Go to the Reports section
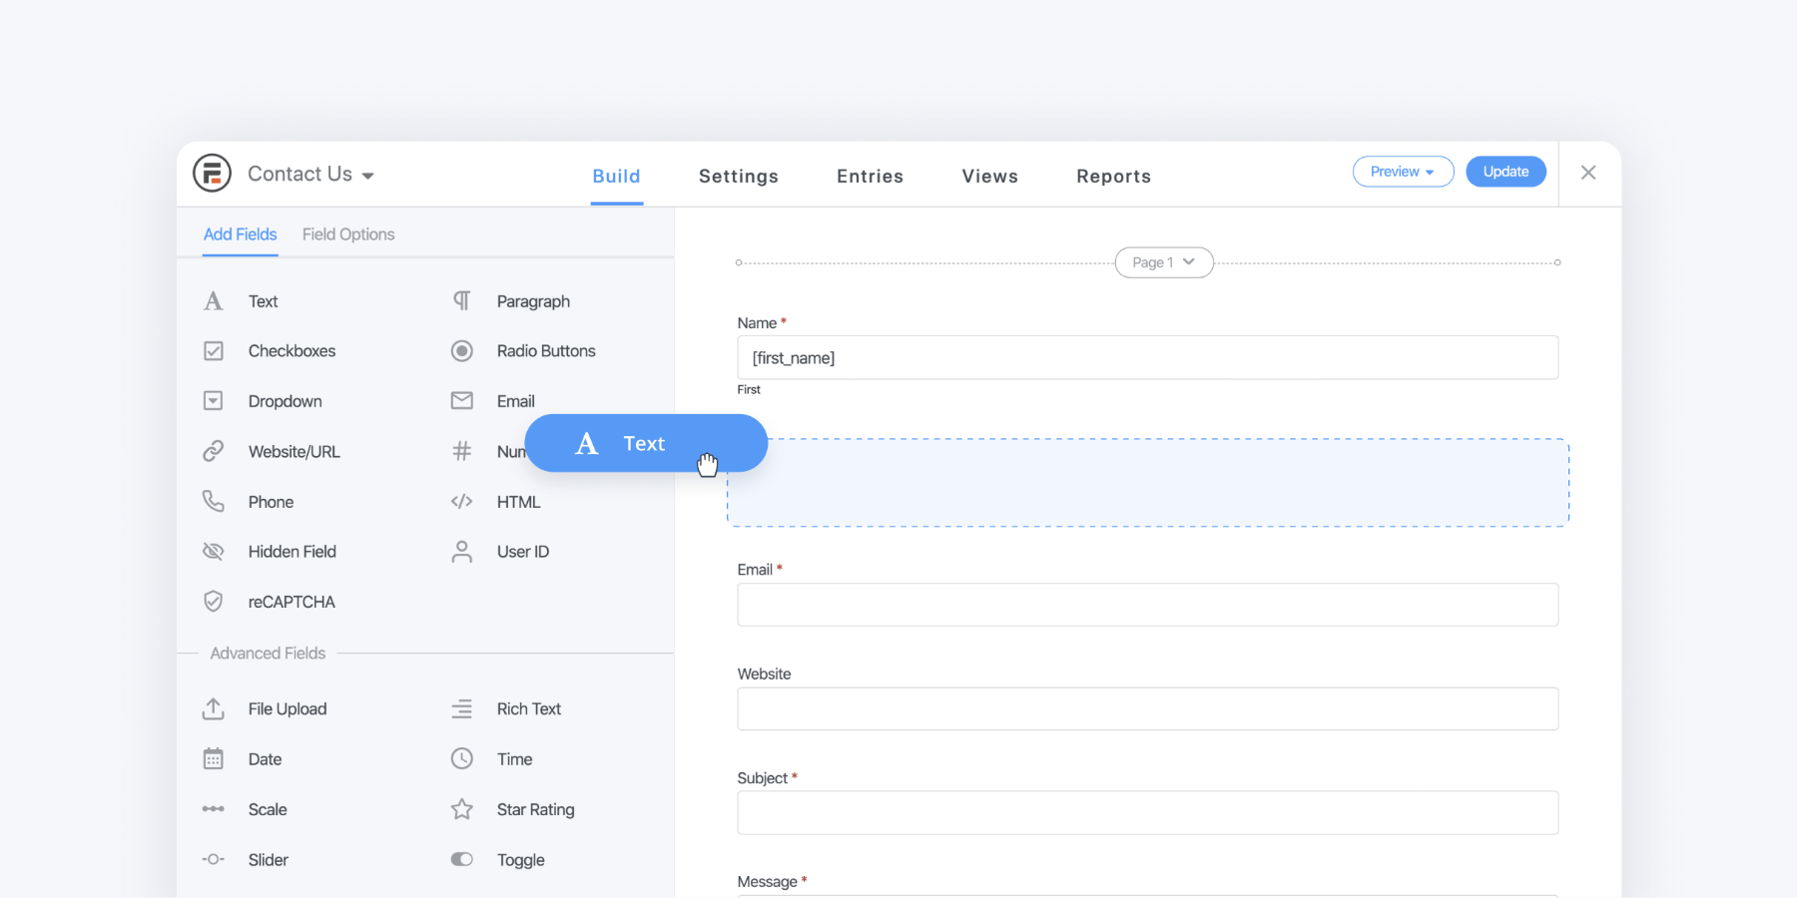This screenshot has height=898, width=1797. tap(1113, 177)
